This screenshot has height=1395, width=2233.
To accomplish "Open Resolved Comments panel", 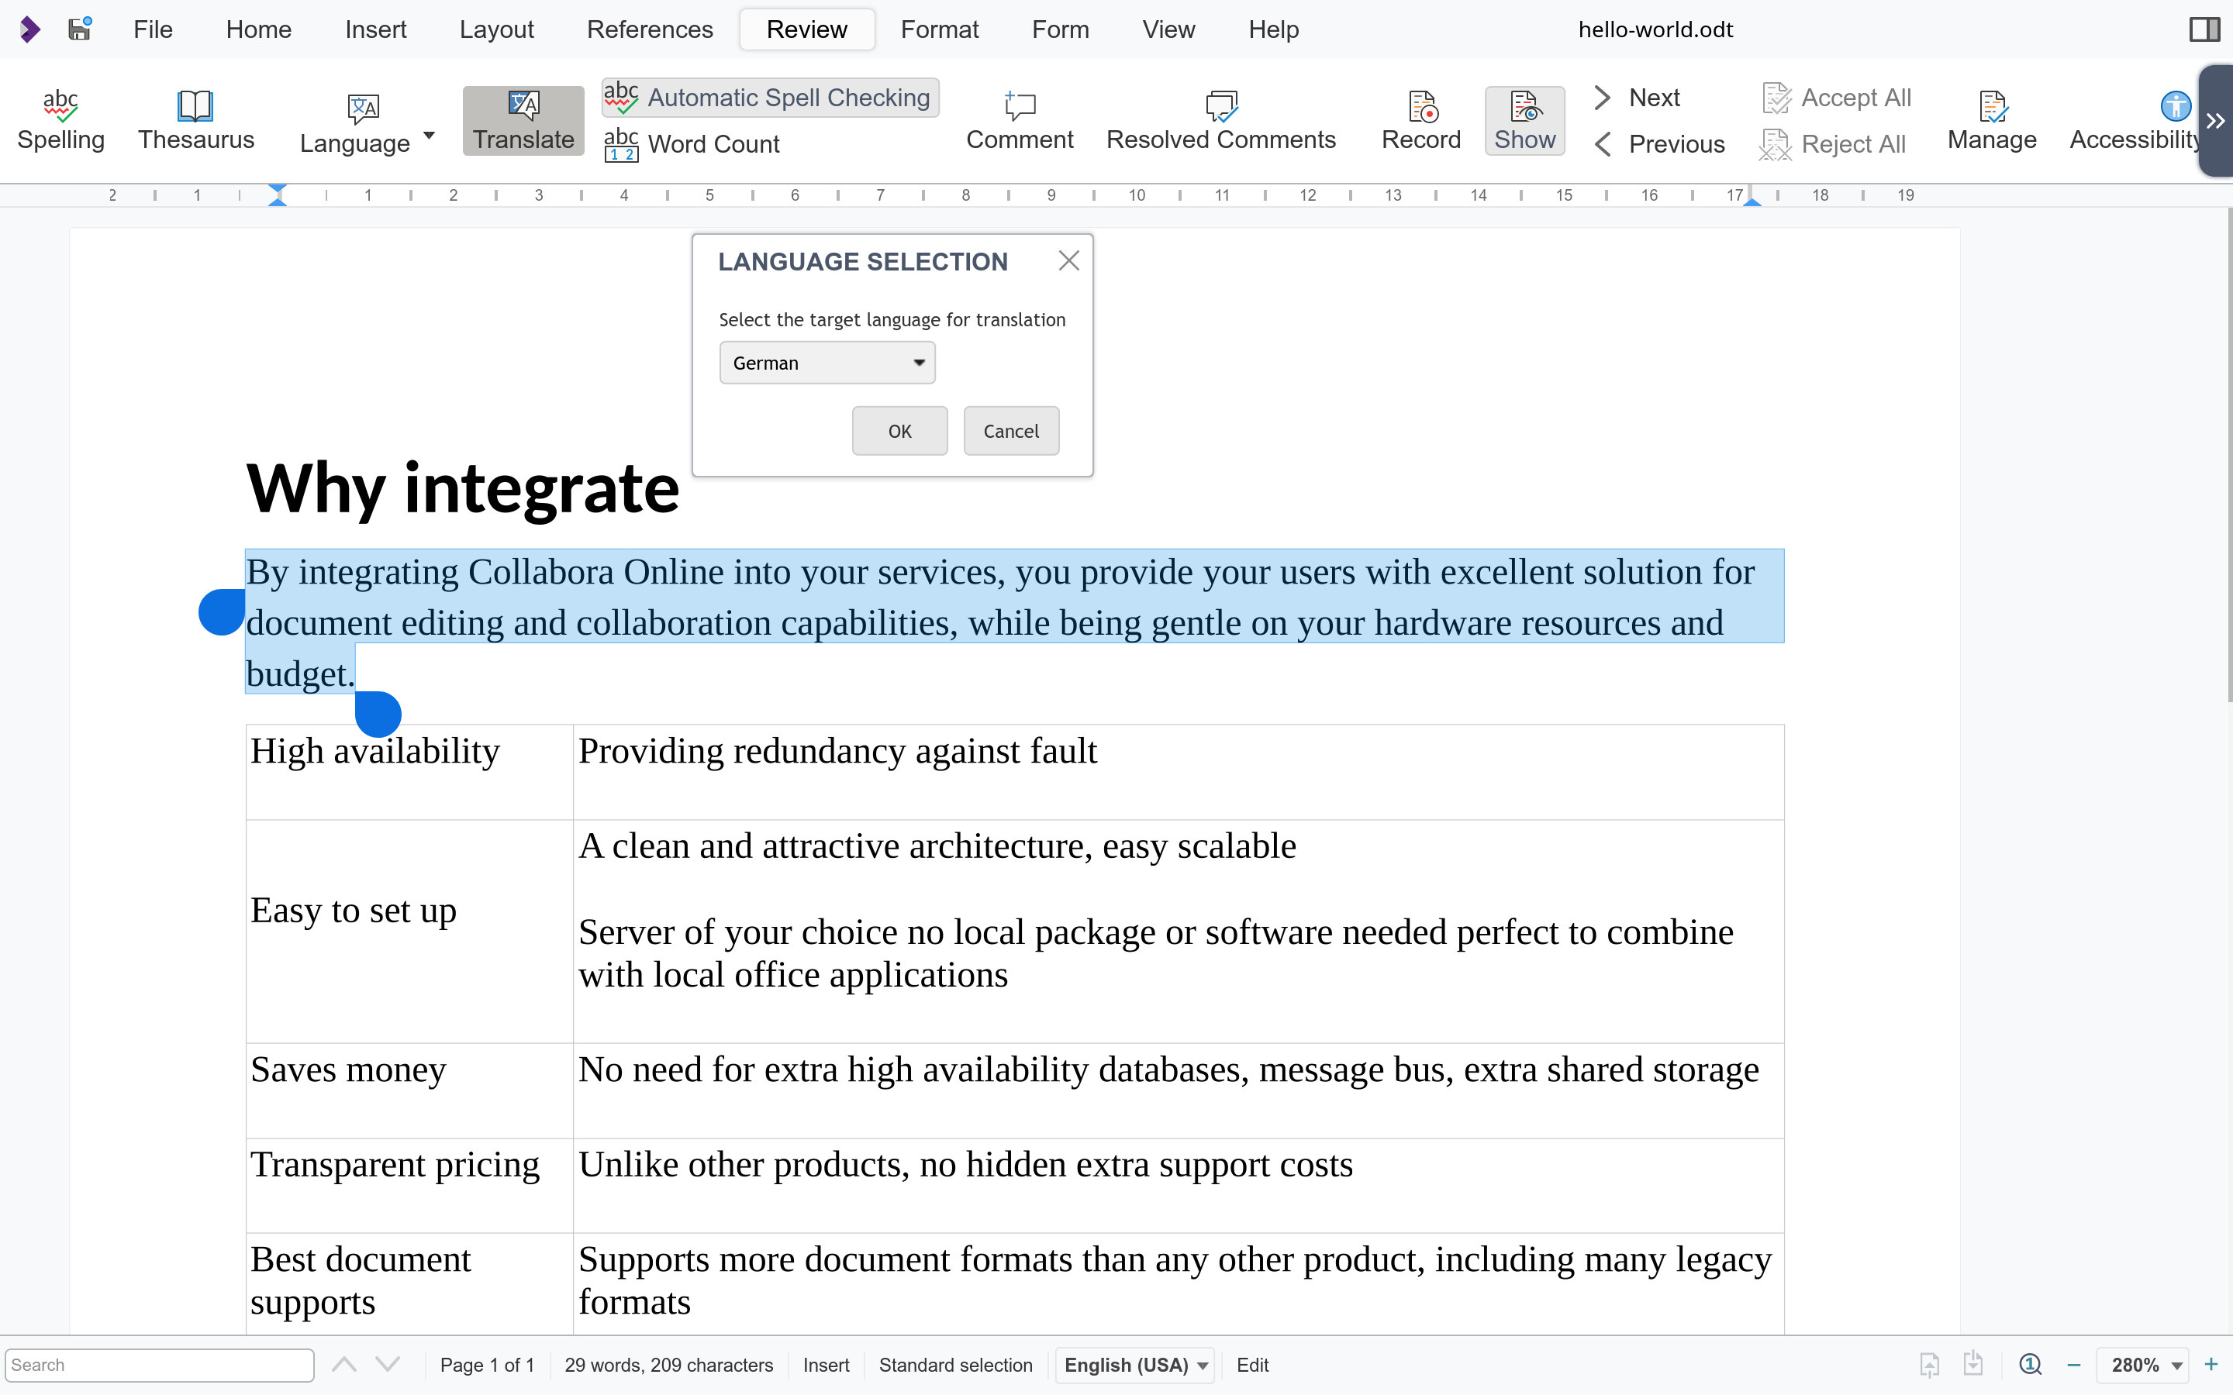I will (1222, 121).
